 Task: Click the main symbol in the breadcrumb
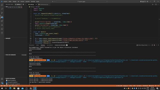tap(38, 7)
